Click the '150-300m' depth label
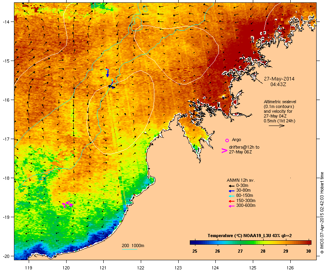 [x=246, y=201]
